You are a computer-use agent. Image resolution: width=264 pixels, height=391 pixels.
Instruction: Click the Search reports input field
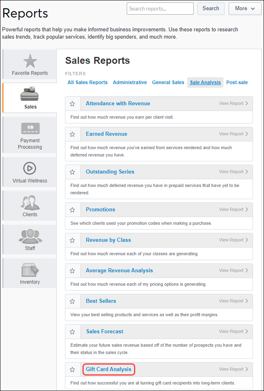pos(160,9)
